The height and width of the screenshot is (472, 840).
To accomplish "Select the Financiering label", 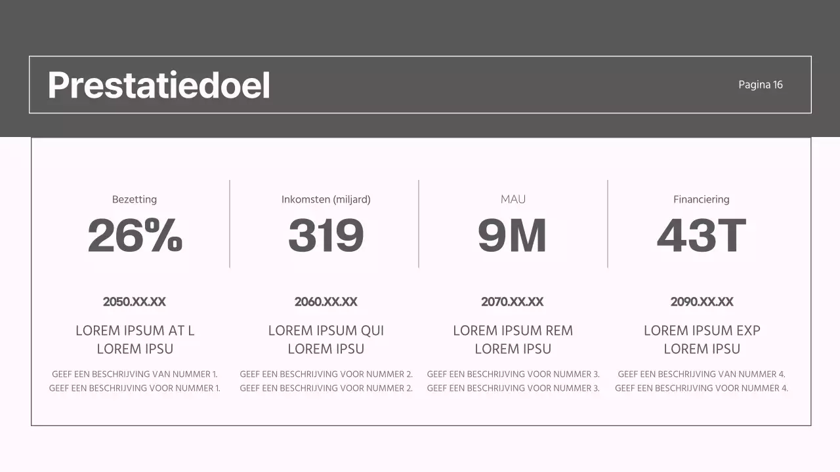I will coord(701,199).
